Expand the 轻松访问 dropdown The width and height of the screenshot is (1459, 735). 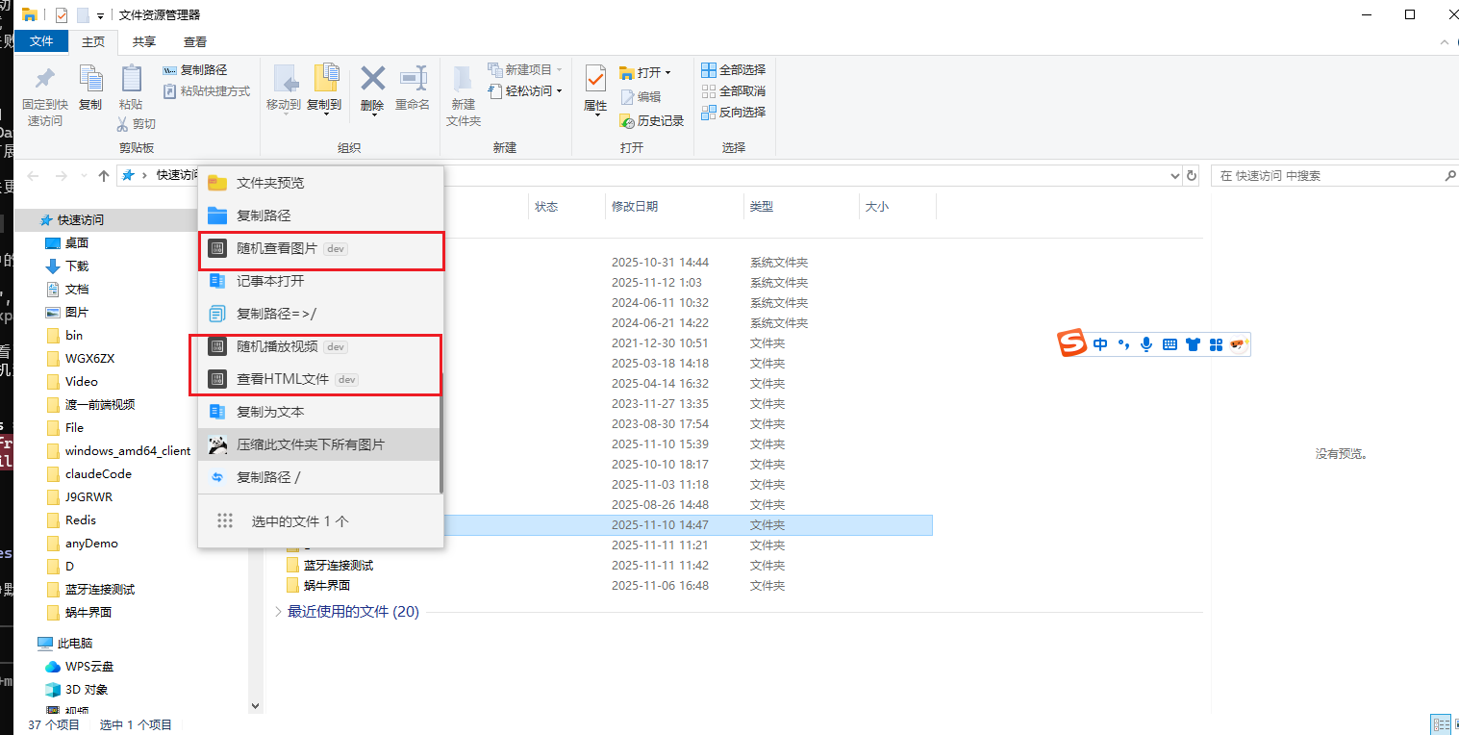pyautogui.click(x=559, y=91)
